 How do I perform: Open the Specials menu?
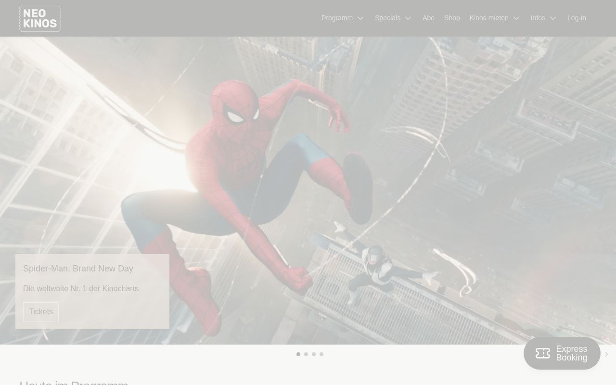click(x=387, y=18)
